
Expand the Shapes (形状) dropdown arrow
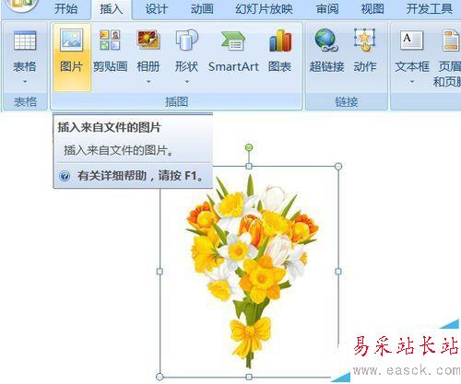pos(186,82)
